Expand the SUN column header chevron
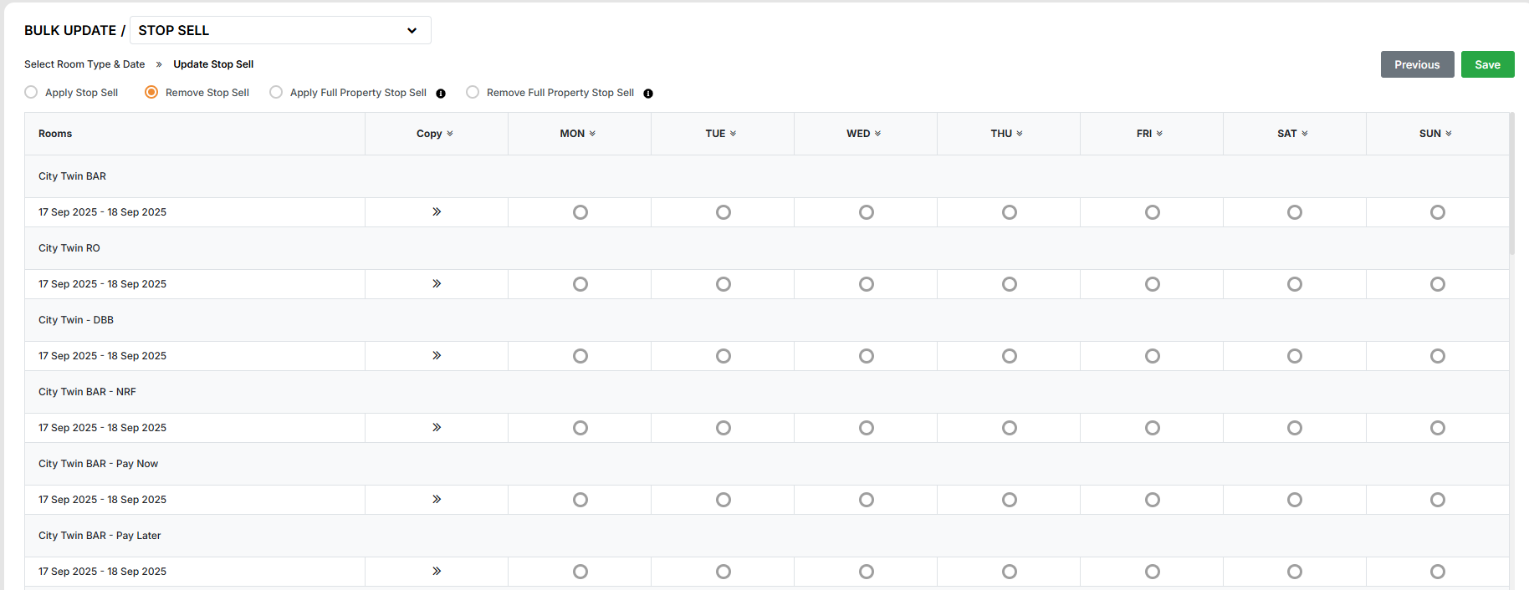The image size is (1529, 590). point(1449,134)
